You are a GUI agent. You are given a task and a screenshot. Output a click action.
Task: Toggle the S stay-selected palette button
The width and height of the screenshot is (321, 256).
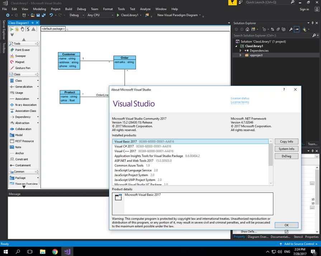28,29
